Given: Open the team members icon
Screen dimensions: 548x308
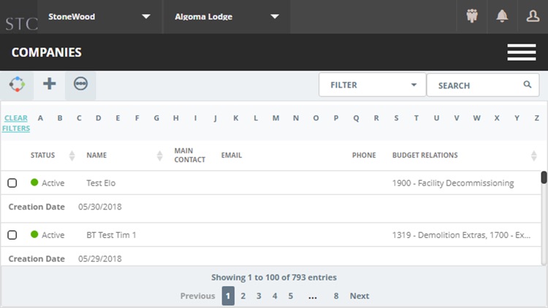Looking at the screenshot, I should coord(472,16).
